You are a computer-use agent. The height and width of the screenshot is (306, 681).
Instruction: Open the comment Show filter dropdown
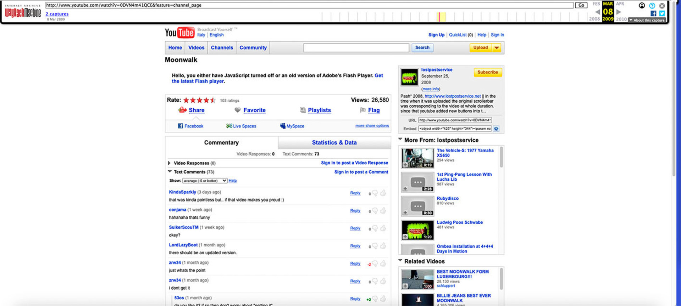point(205,181)
